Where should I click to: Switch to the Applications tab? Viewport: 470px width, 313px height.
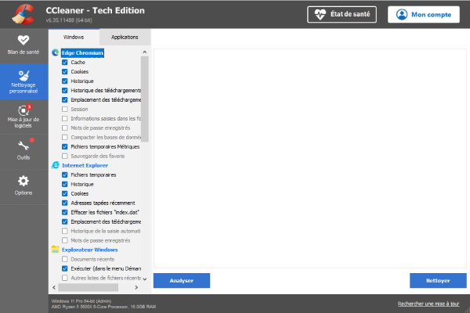(x=125, y=37)
